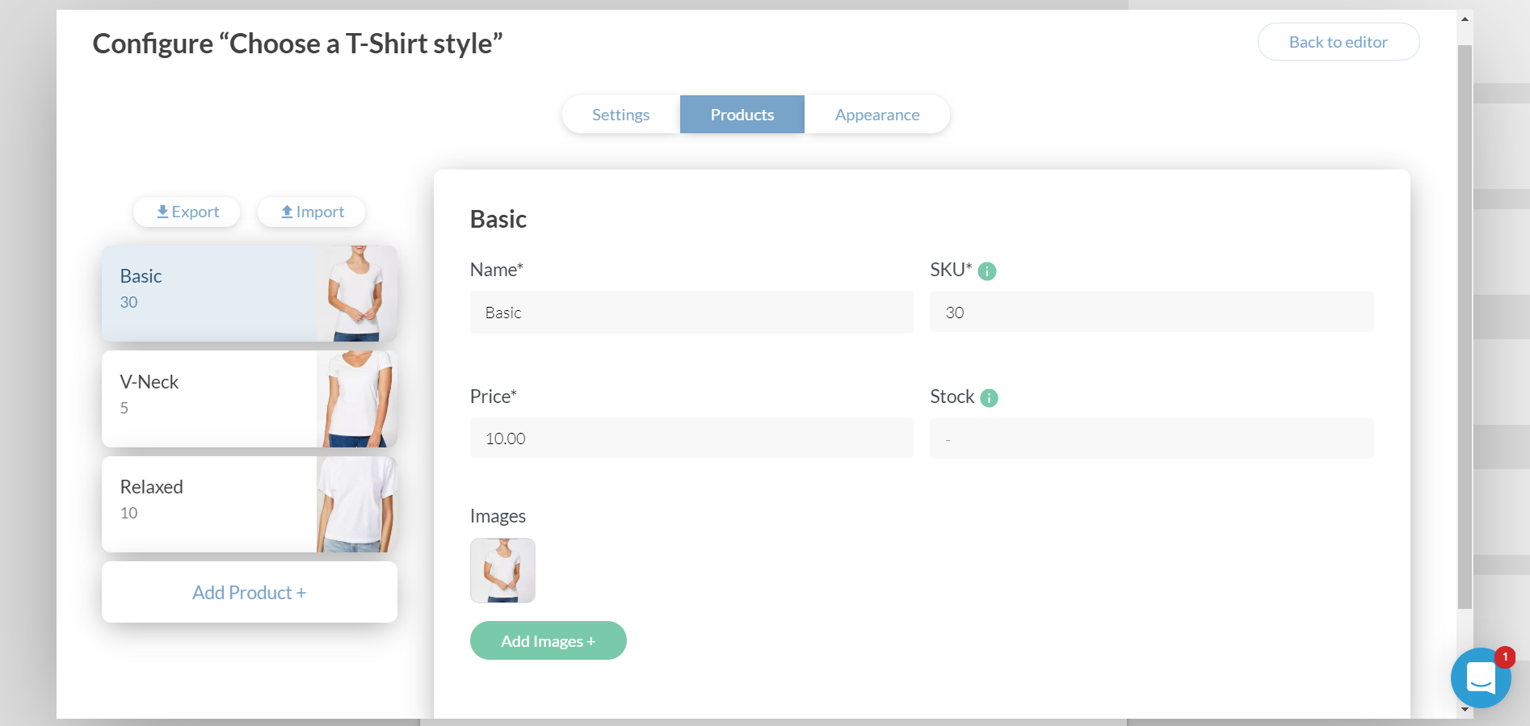This screenshot has height=726, width=1530.
Task: Click the SKU info icon
Action: tap(986, 271)
